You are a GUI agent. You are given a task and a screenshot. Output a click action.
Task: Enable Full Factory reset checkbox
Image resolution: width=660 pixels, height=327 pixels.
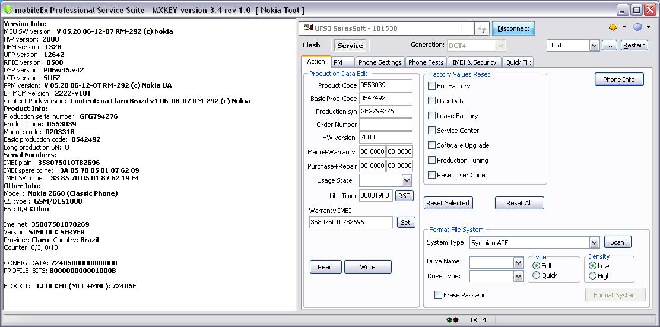pyautogui.click(x=431, y=86)
